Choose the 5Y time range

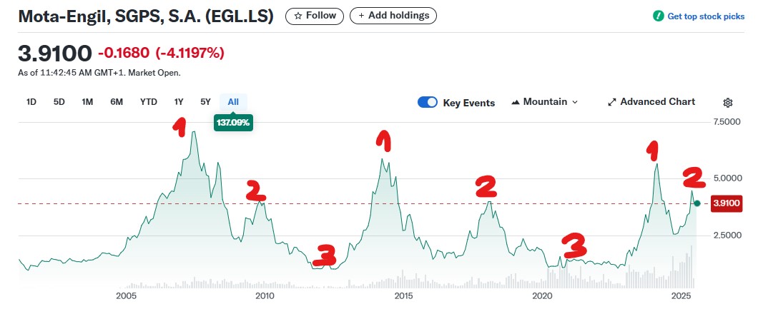(x=205, y=102)
